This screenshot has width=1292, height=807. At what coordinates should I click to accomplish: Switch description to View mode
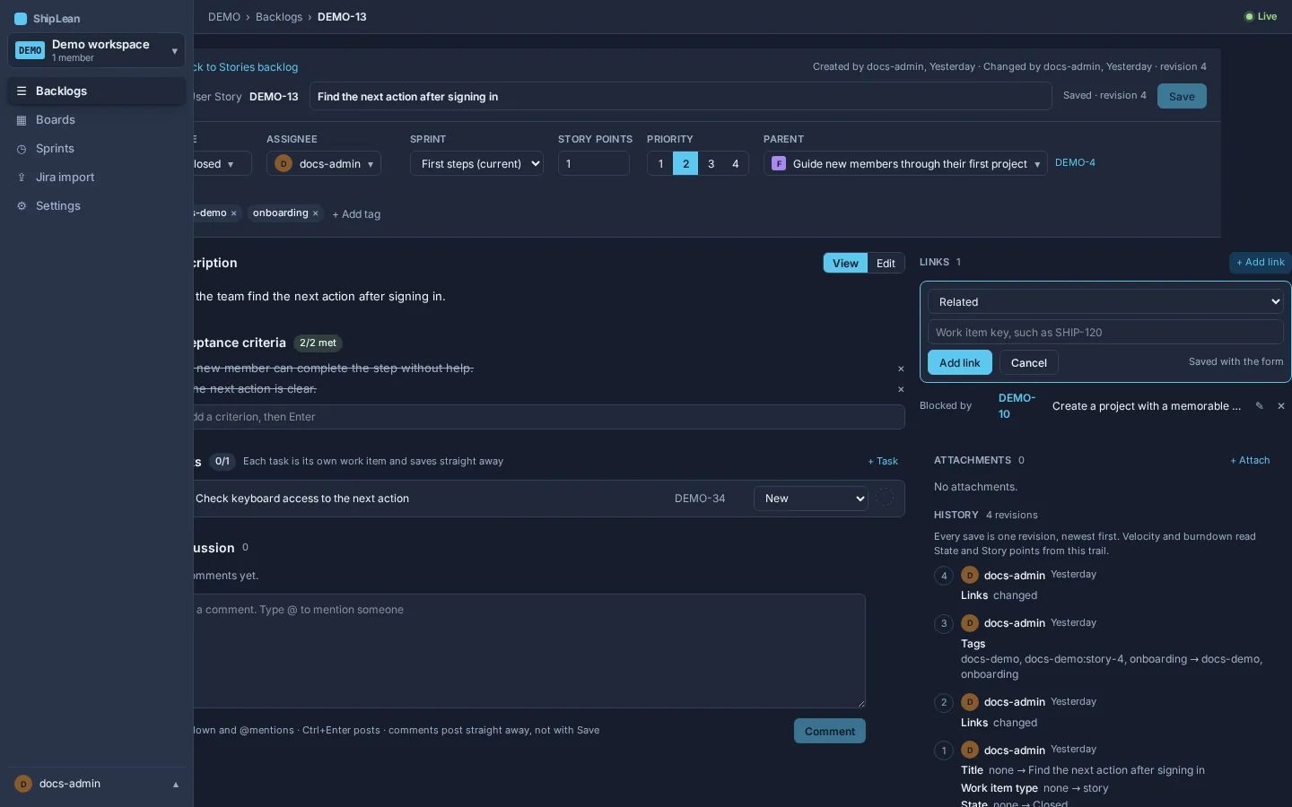pos(845,263)
